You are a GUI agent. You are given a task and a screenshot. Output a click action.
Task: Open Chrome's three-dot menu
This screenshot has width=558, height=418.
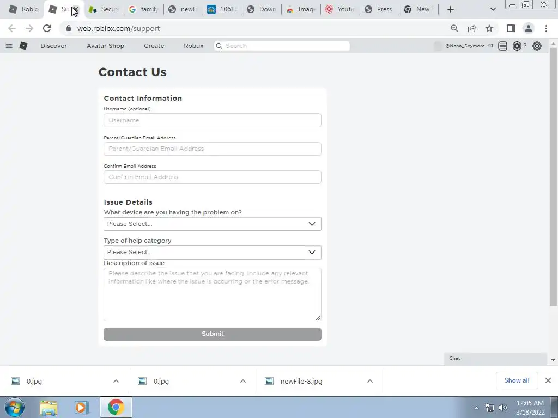point(546,28)
